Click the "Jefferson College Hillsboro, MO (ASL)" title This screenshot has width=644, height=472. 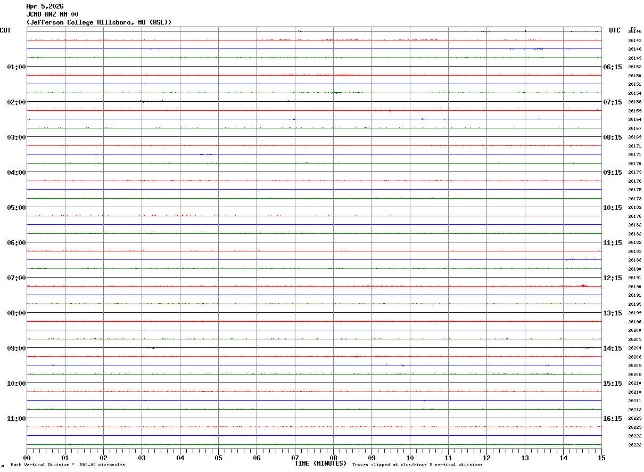tap(99, 22)
